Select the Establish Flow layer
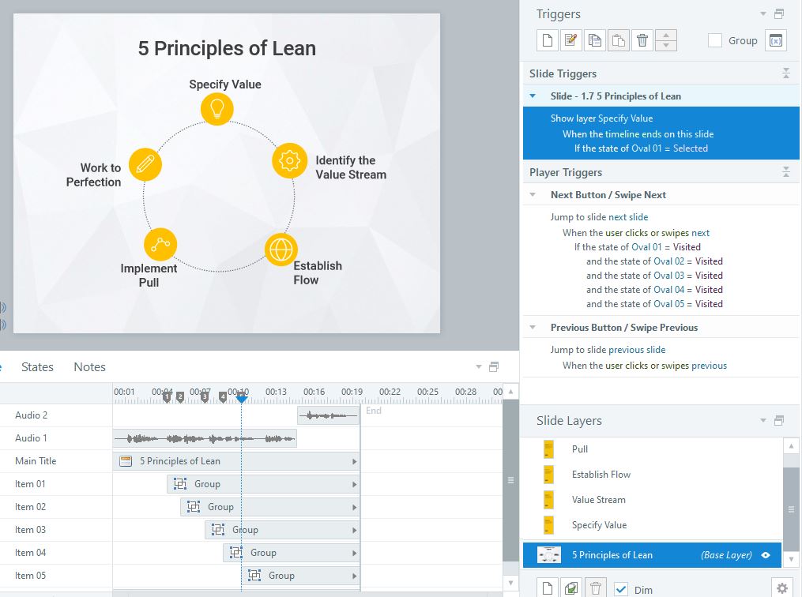Screen dimensions: 802x597 pos(653,475)
